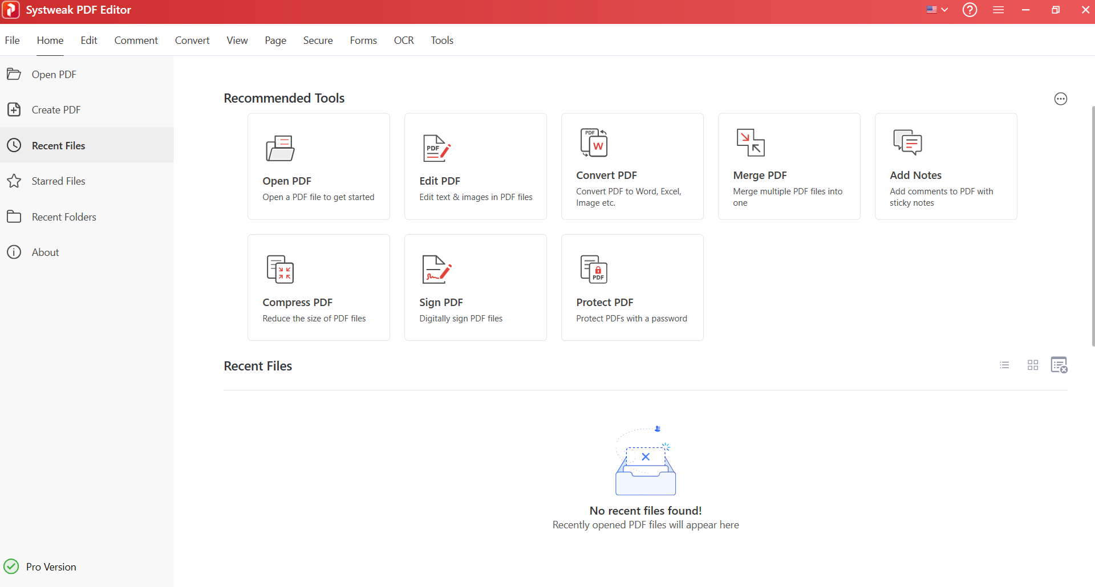Click the Add Notes card title
1095x587 pixels.
click(915, 176)
